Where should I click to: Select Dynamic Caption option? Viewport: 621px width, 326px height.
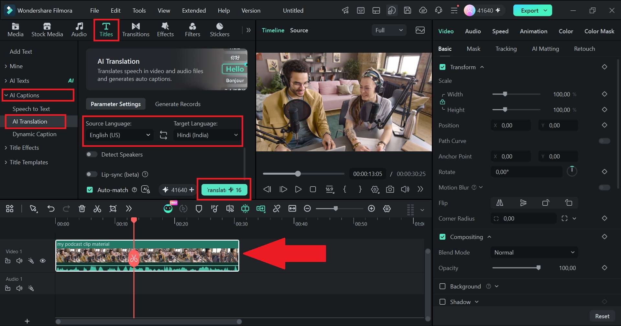pyautogui.click(x=34, y=134)
